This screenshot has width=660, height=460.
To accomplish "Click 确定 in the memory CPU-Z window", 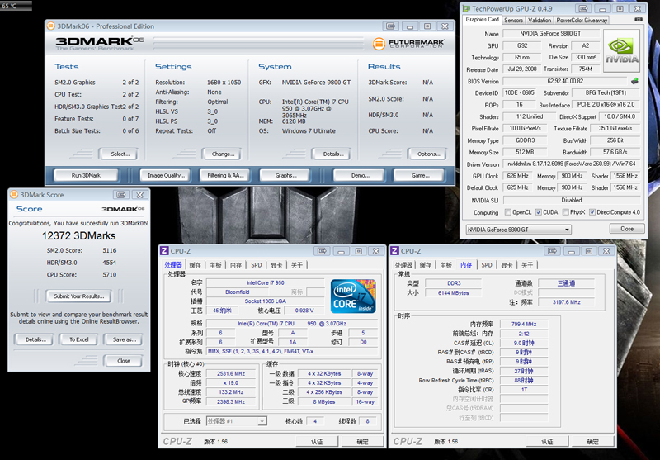I will click(592, 442).
